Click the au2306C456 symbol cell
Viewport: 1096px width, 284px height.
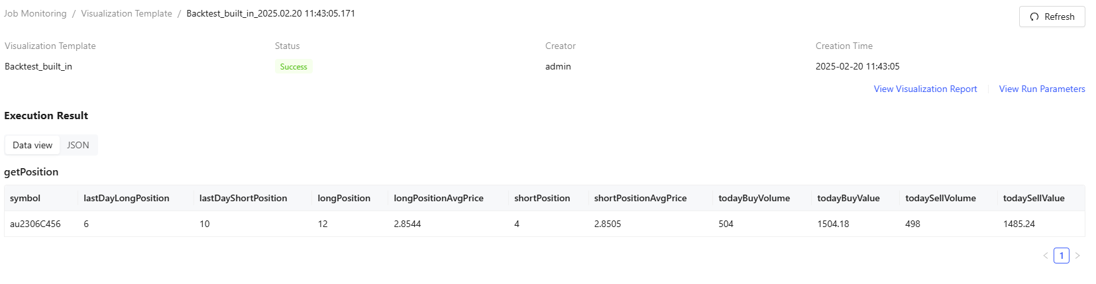pos(35,224)
